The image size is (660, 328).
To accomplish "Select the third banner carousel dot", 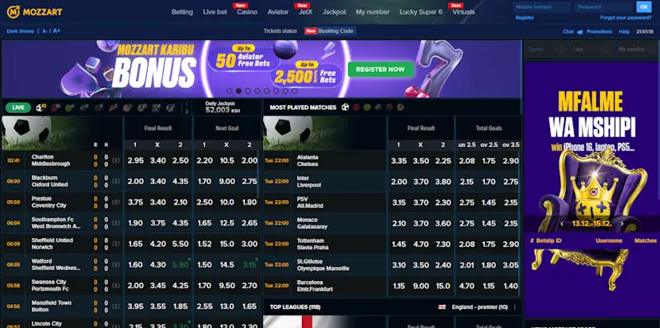I will tap(248, 91).
